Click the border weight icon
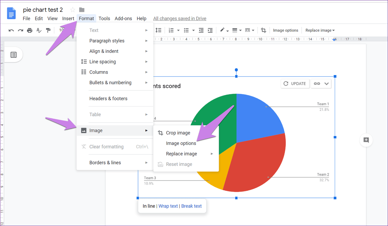The image size is (388, 226). click(235, 30)
